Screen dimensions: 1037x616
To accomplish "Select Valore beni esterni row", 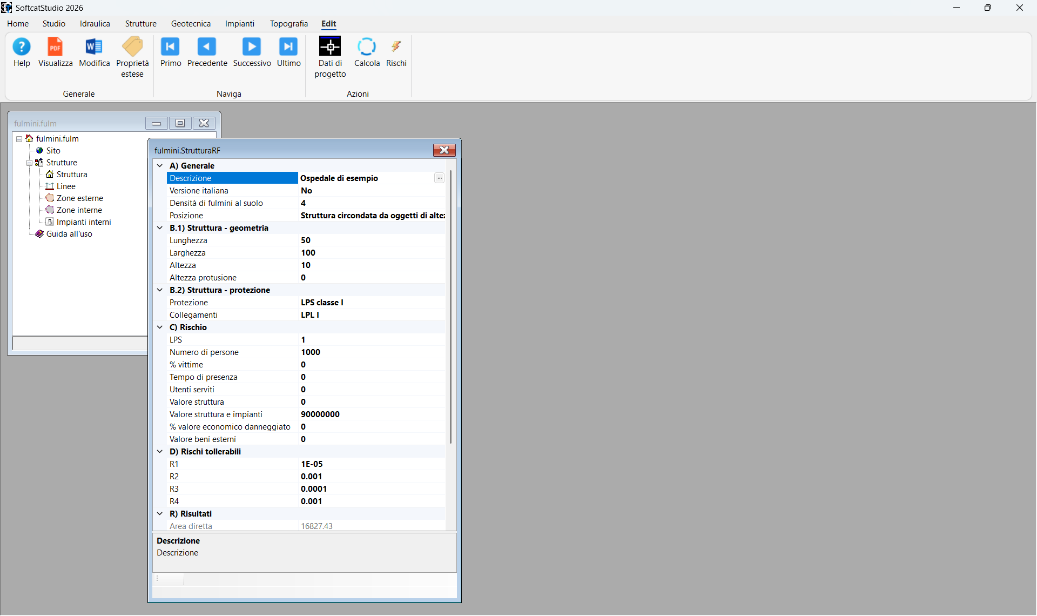I will click(x=306, y=439).
